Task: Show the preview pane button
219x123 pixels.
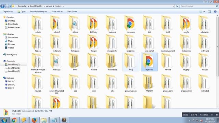Action: click(x=209, y=12)
